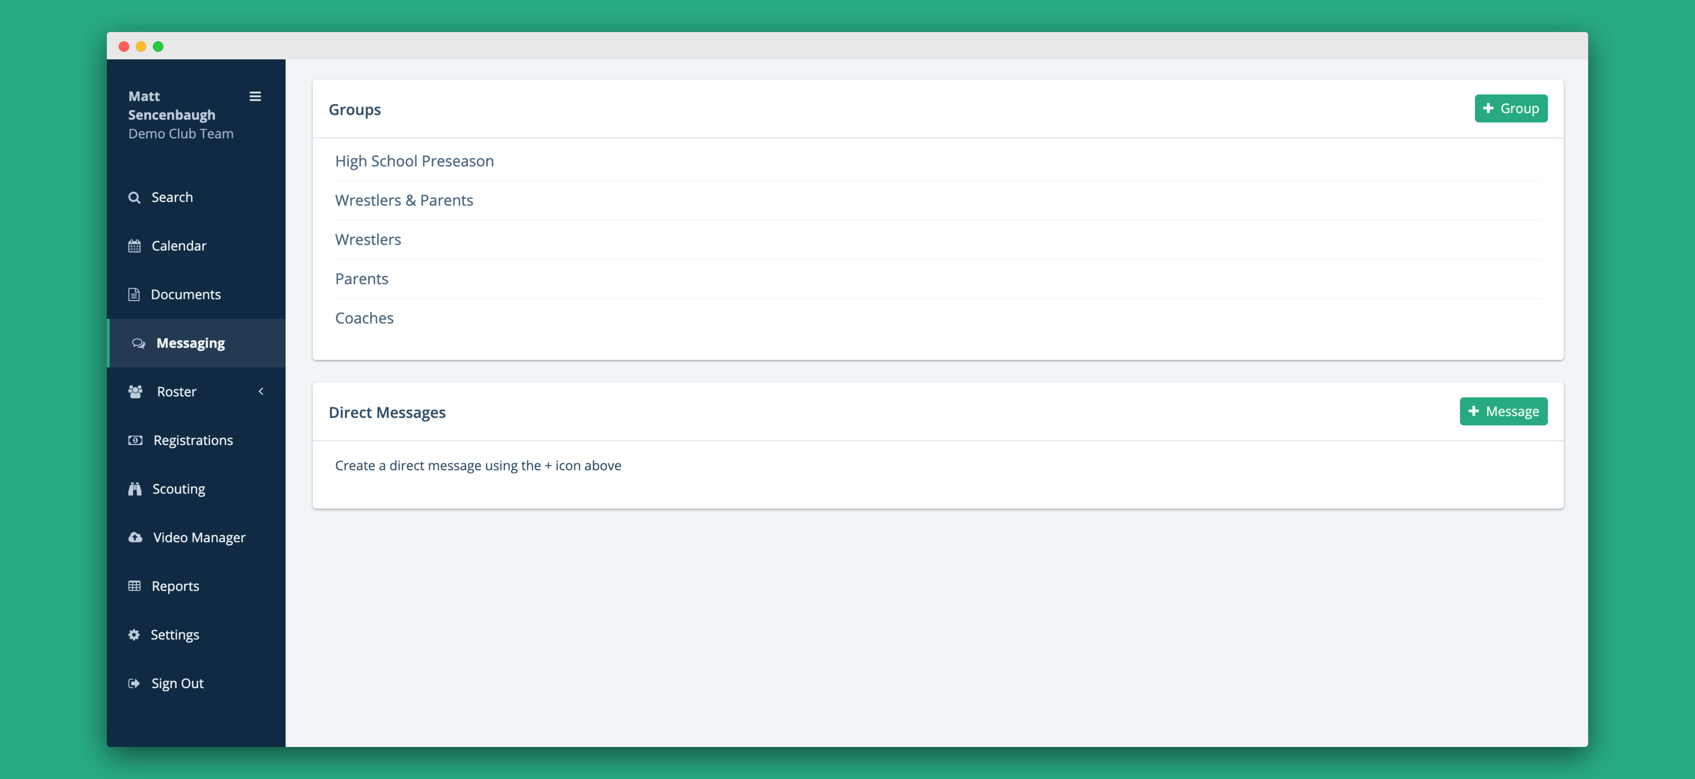Click the 'Create a direct message' hint text
The height and width of the screenshot is (779, 1695).
coord(478,466)
